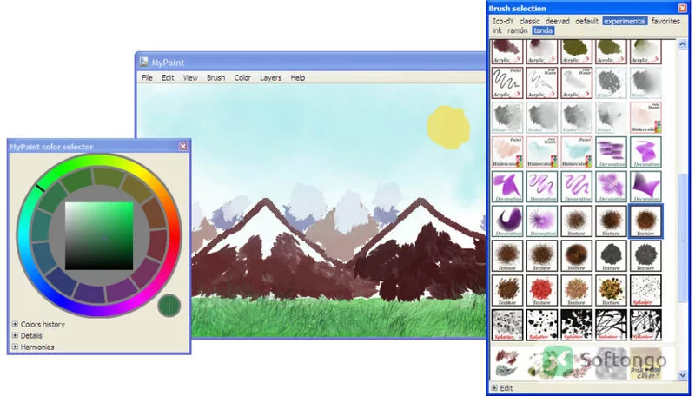Choose the teal Watercolor Paint brush
695x396 pixels.
(x=576, y=152)
